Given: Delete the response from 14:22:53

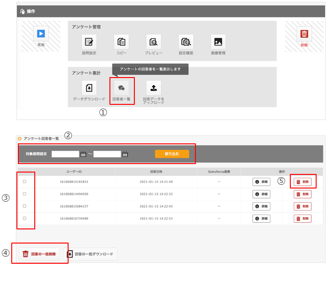Looking at the screenshot, I should tap(303, 219).
